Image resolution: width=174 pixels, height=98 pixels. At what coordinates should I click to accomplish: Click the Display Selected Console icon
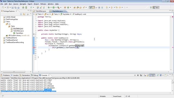(161, 75)
